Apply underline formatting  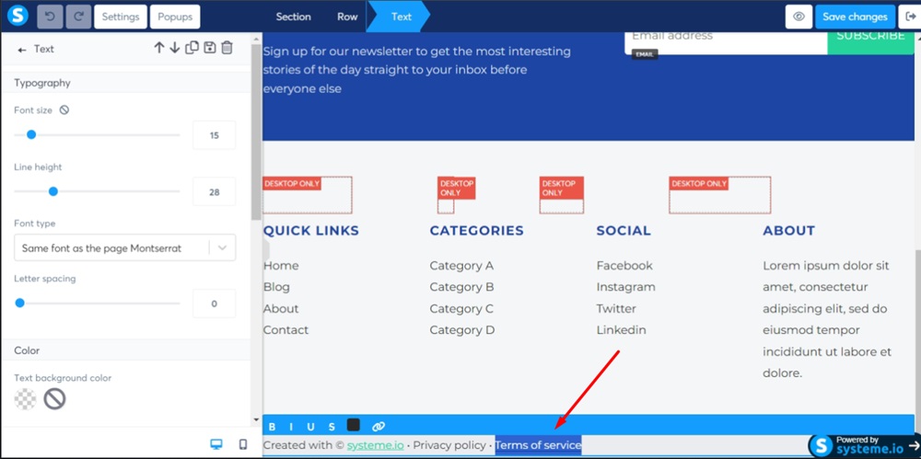[x=310, y=427]
